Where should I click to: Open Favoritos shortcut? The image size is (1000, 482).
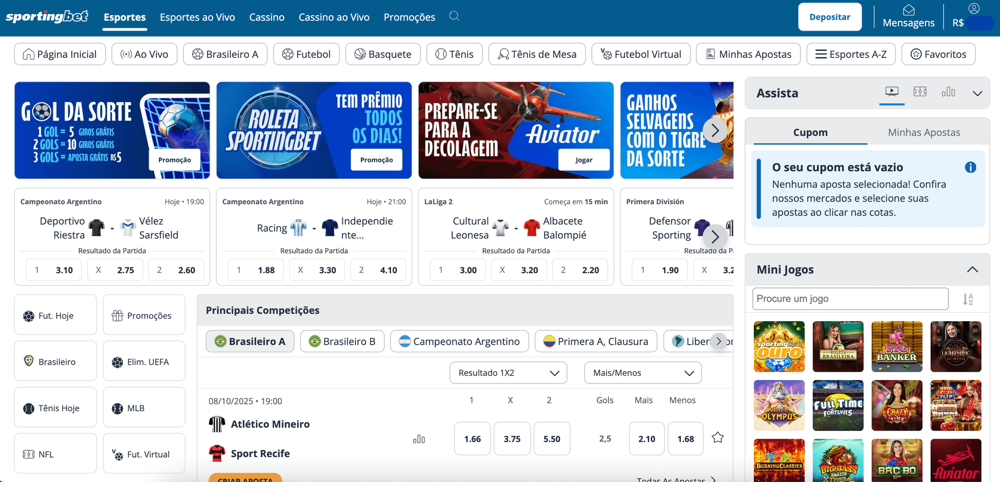coord(939,54)
